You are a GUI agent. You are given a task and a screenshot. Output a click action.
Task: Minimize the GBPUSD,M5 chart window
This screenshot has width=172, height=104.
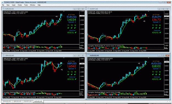pyautogui.click(x=75, y=56)
